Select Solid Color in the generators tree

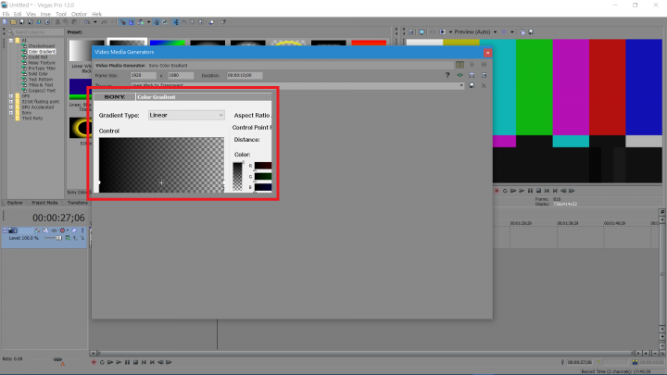coord(38,73)
